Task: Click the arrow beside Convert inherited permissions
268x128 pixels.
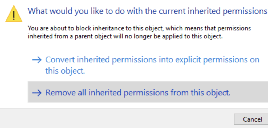Action: tap(36, 60)
